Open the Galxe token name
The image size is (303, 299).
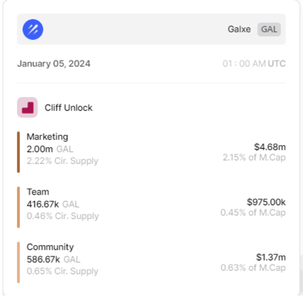pyautogui.click(x=239, y=29)
